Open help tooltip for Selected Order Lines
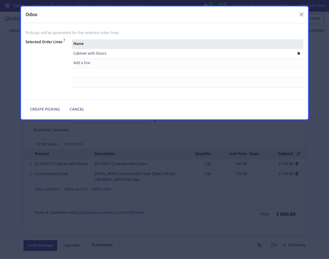Viewport: 329px width, 259px height. tap(64, 40)
